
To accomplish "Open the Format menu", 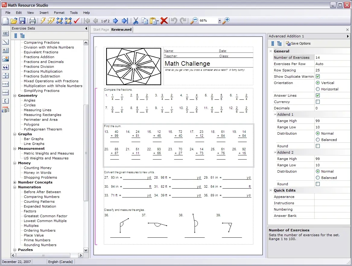I will pyautogui.click(x=59, y=13).
